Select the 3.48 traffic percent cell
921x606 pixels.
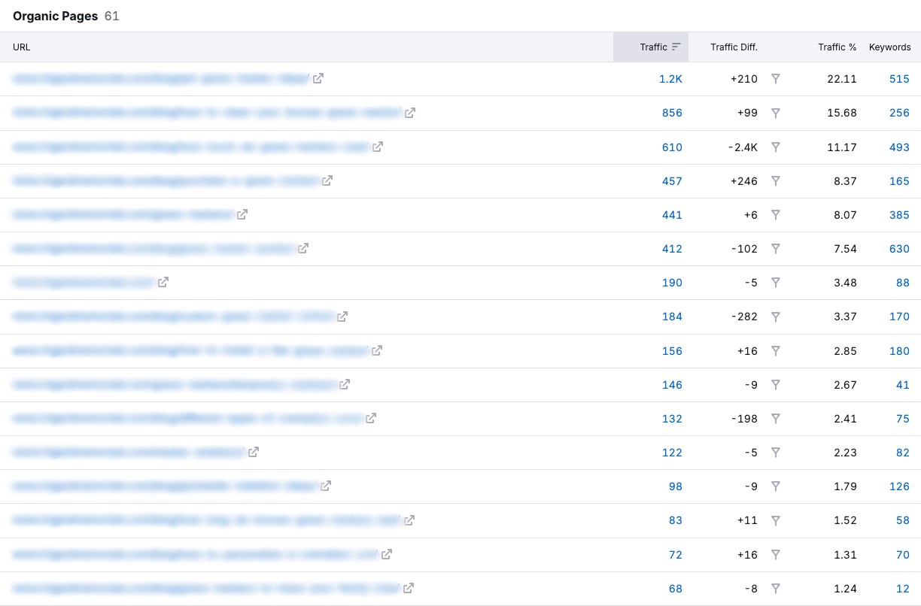point(844,282)
